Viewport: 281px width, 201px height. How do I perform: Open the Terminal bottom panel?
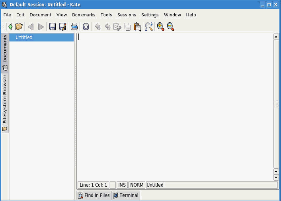[126, 195]
